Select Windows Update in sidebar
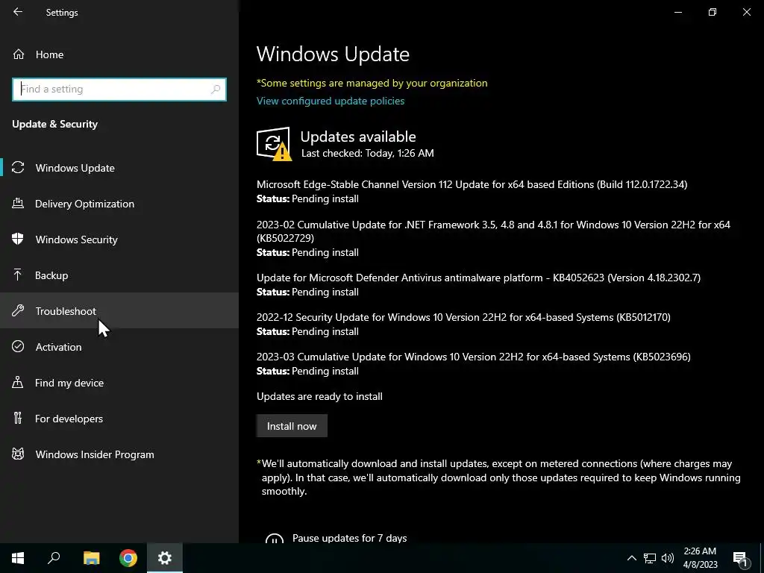Image resolution: width=764 pixels, height=573 pixels. pos(119,168)
